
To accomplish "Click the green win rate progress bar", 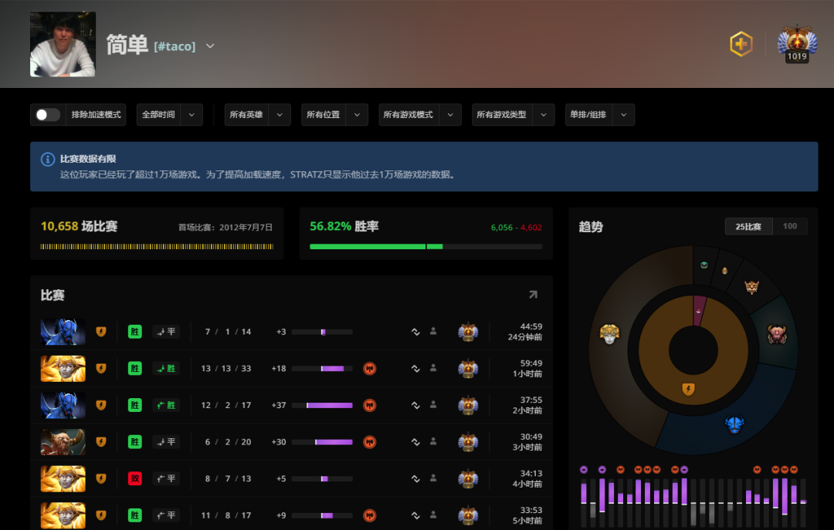I will tap(426, 247).
